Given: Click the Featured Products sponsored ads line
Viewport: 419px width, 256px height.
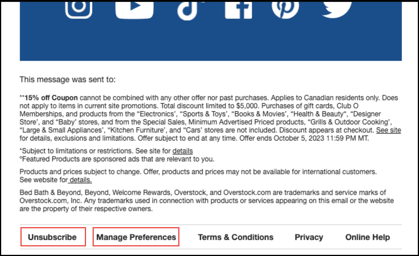Looking at the screenshot, I should coord(117,159).
